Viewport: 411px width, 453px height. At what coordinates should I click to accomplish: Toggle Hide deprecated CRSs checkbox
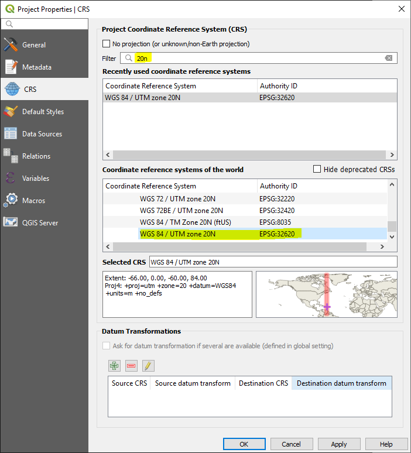[x=317, y=169]
